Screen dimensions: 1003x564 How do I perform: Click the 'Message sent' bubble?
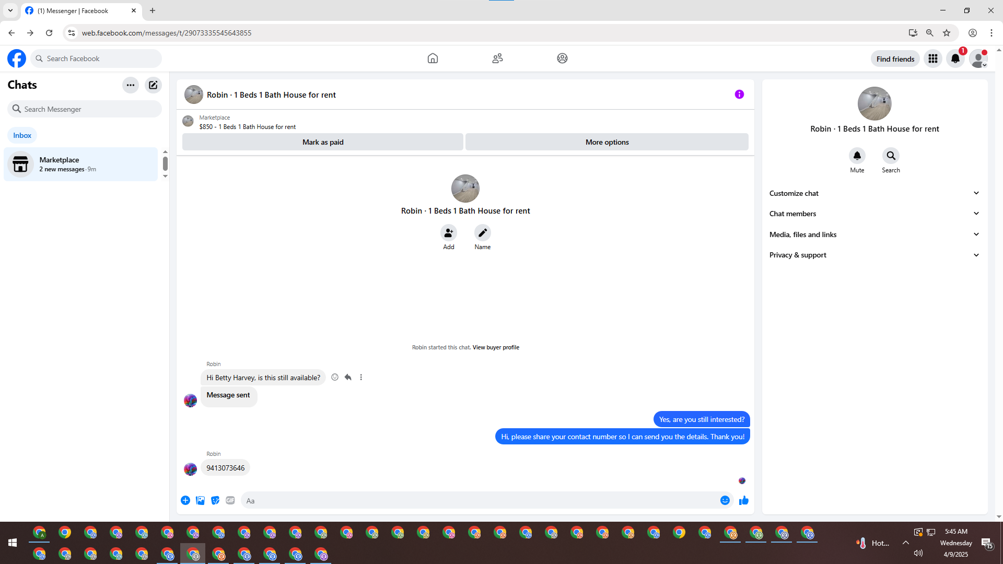229,397
